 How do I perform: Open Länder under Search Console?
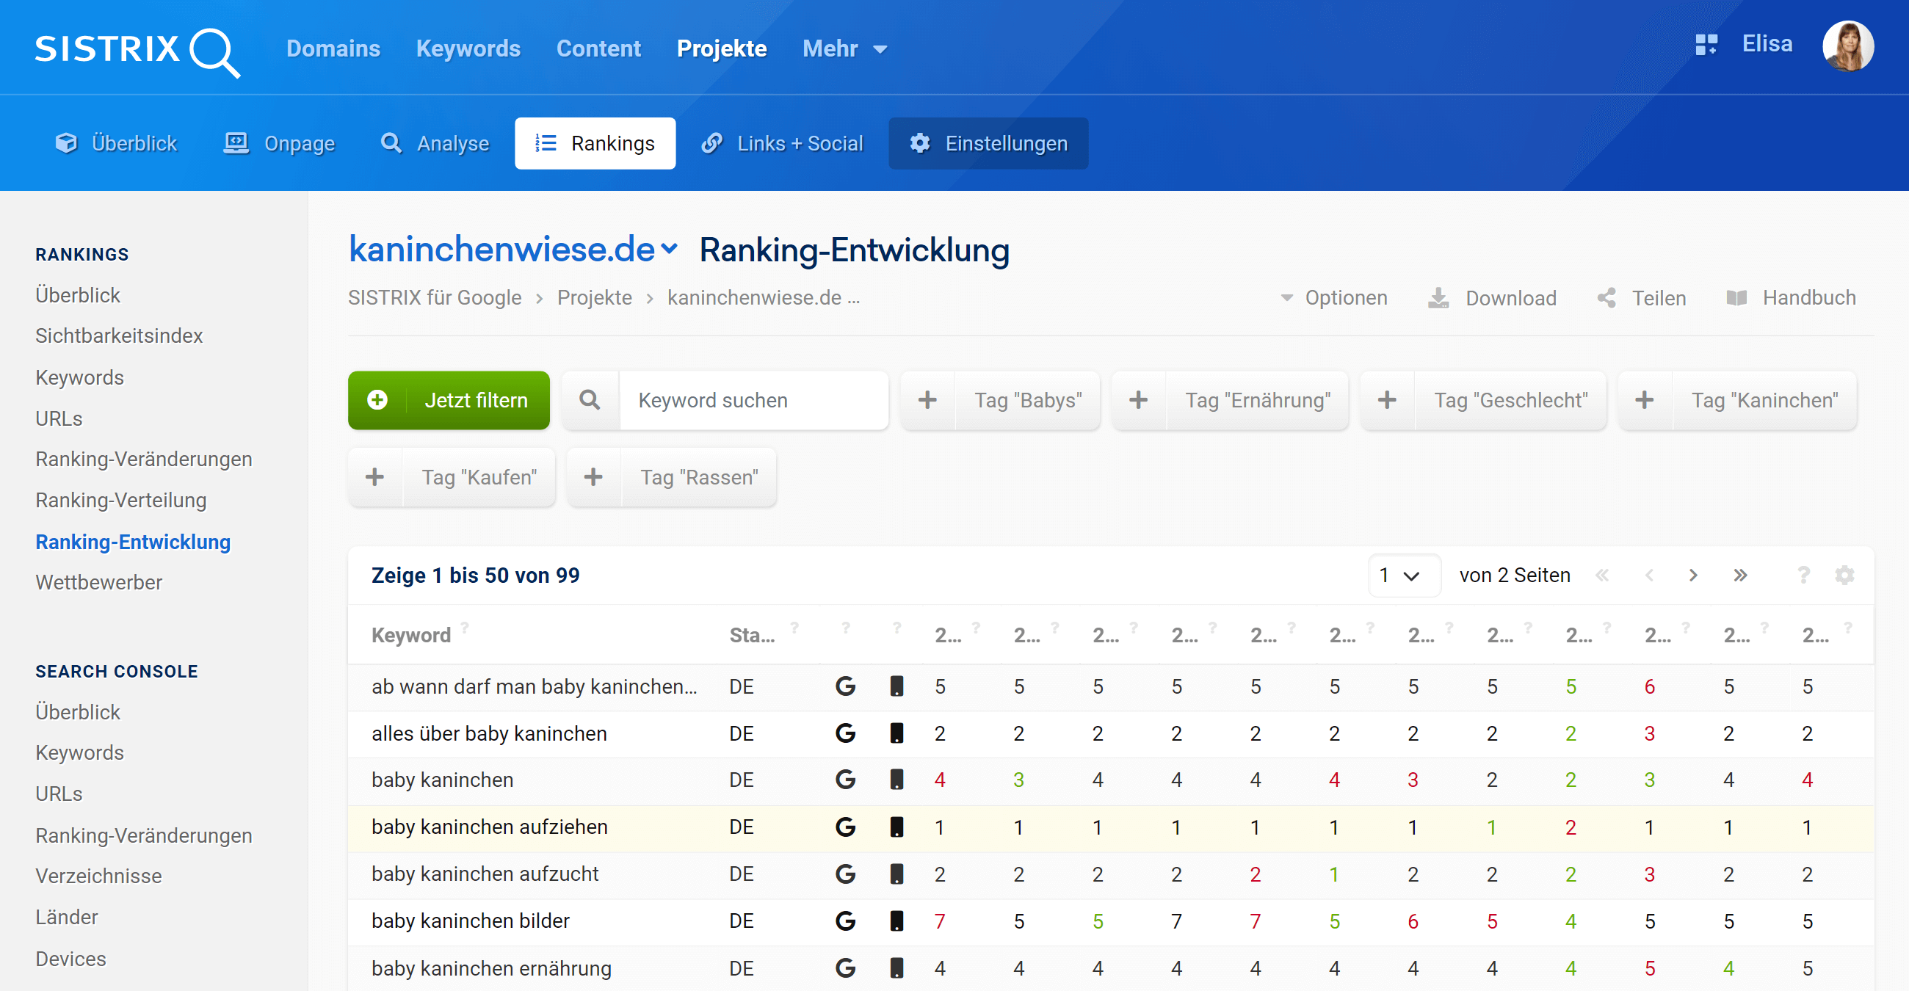click(67, 918)
